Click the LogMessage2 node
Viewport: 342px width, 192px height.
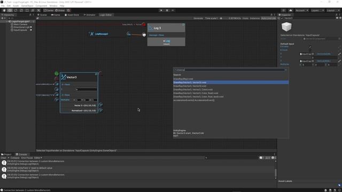pos(102,34)
